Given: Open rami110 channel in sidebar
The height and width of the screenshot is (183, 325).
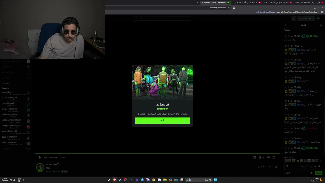Looking at the screenshot, I should point(16,143).
